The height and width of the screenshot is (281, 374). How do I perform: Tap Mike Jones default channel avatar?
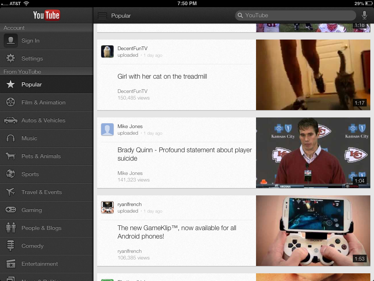click(107, 129)
